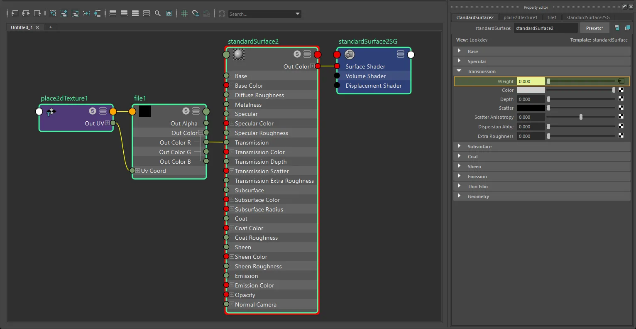Click the Scatter Anisotropy slider handle
The image size is (636, 329).
[x=581, y=117]
